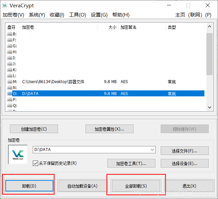The width and height of the screenshot is (218, 199).
Task: Click the K: drive icon
Action: point(10,70)
